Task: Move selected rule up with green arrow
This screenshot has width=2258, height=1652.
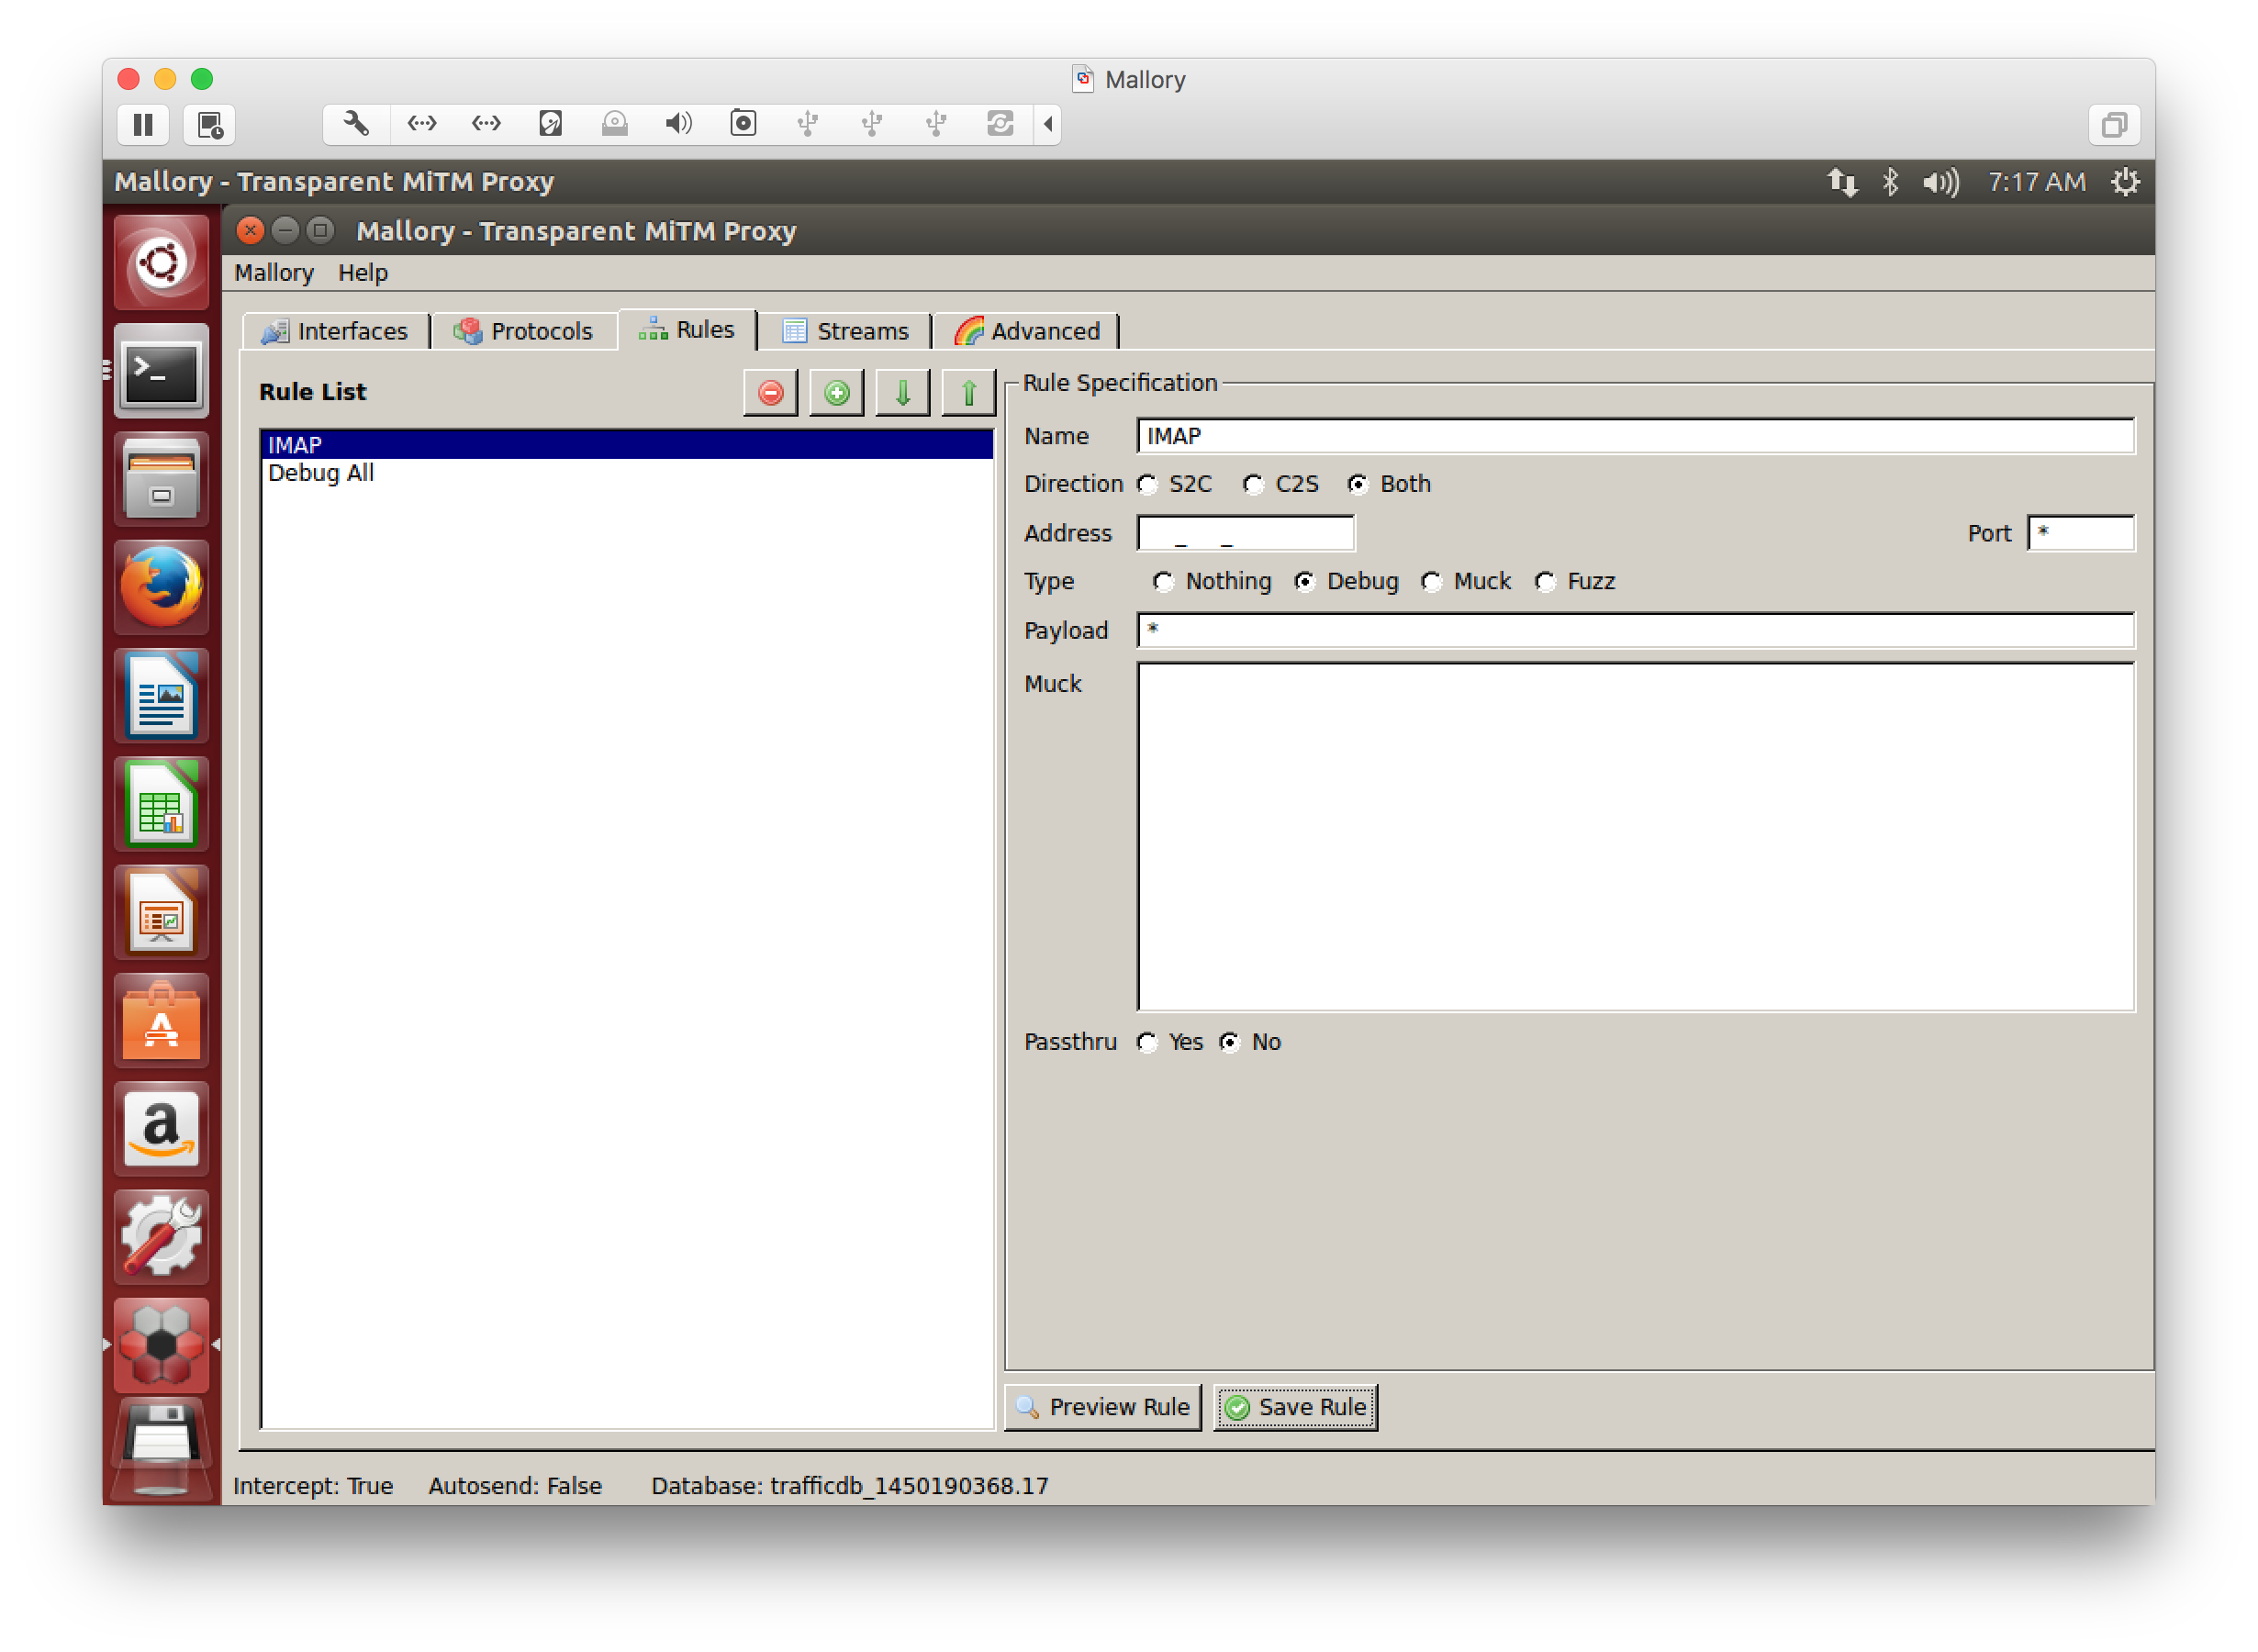Action: point(968,392)
